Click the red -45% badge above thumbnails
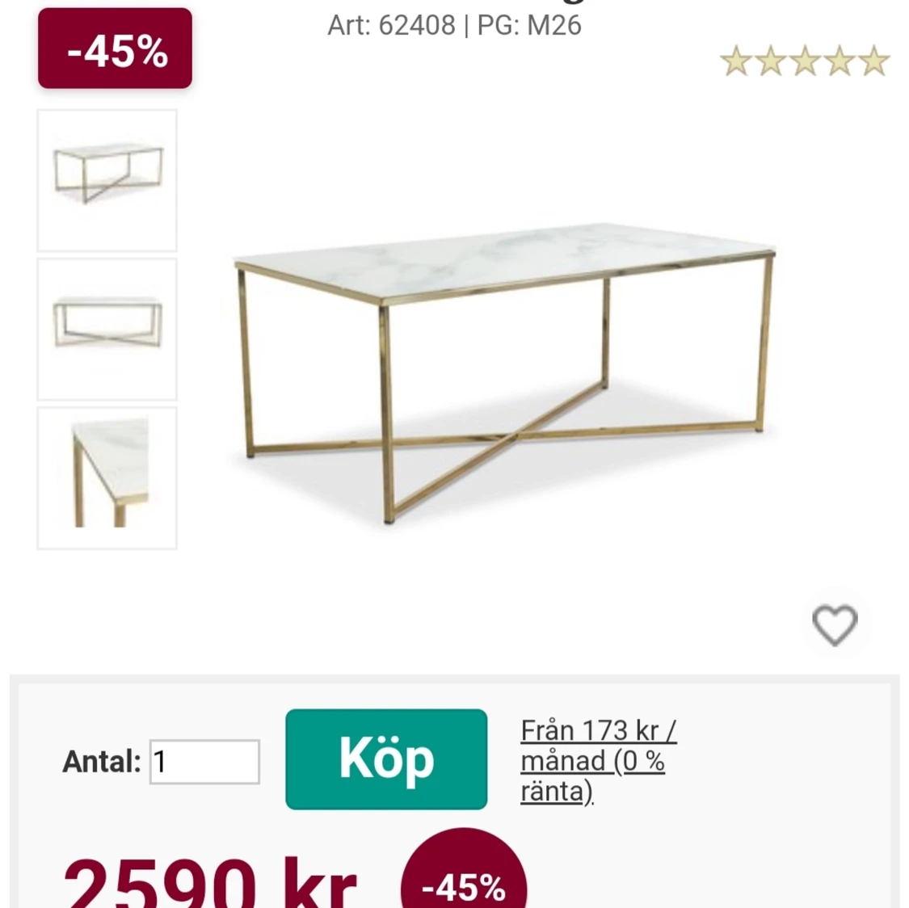This screenshot has height=908, width=909. click(x=115, y=48)
